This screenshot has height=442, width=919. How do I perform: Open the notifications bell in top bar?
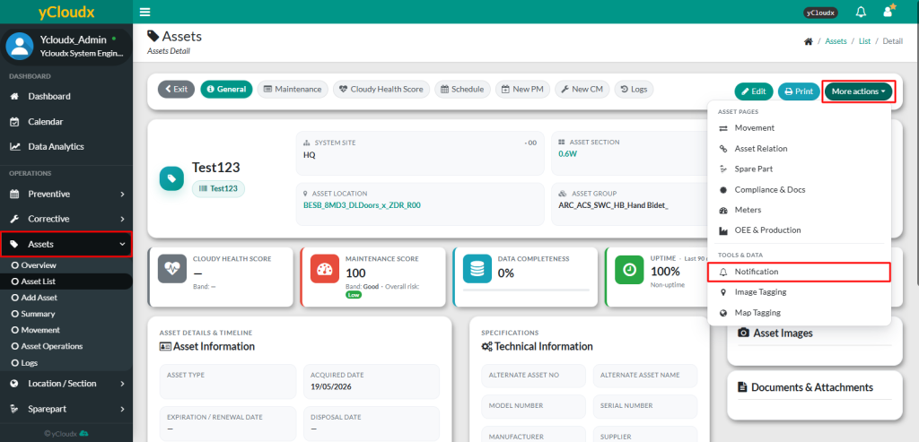861,12
